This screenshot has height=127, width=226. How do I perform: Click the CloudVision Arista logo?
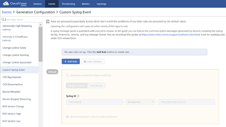point(15,4)
